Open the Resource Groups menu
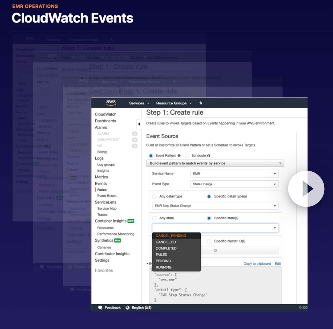Viewport: 333px width, 329px height. (x=174, y=103)
